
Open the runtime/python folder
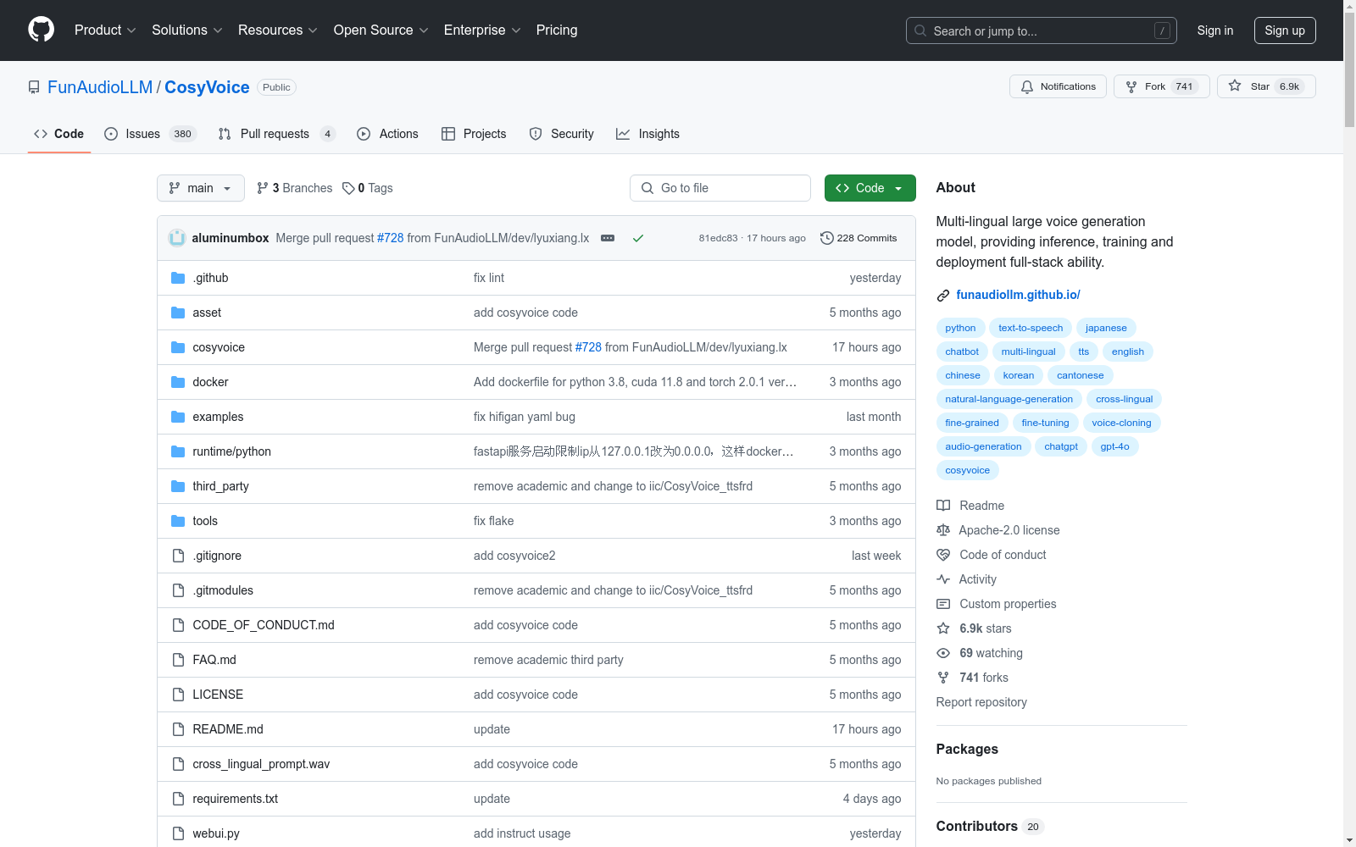(x=231, y=451)
